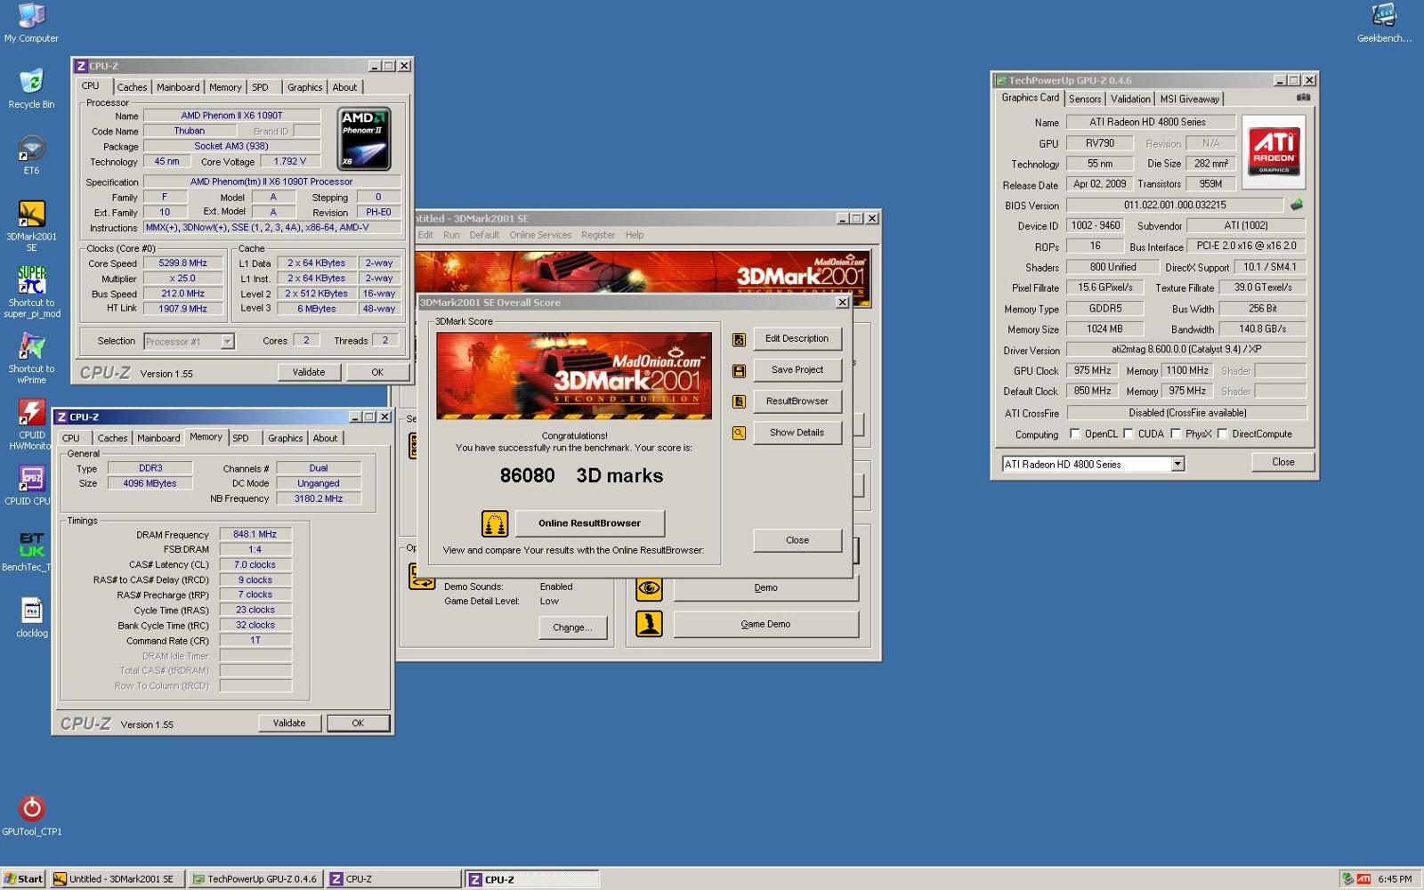Screen dimensions: 1424x890
Task: Click the Game Demo icon in 3DMark2001
Action: click(650, 624)
